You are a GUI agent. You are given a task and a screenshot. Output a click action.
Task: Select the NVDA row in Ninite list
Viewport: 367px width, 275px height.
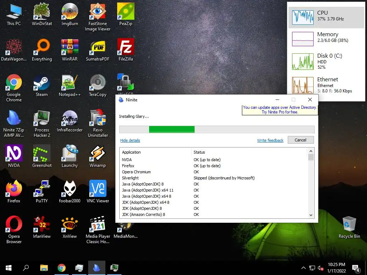click(214, 160)
